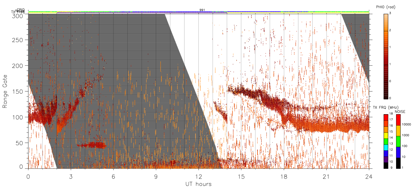Image resolution: width=415 pixels, height=191 pixels.
Task: Select the 'TX FRQ (MHz)' legend title
Action: [386, 107]
